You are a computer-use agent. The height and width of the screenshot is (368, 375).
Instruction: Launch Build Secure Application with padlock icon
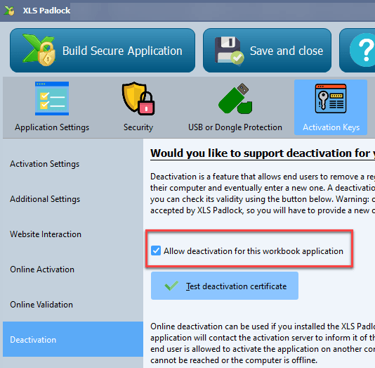(103, 51)
